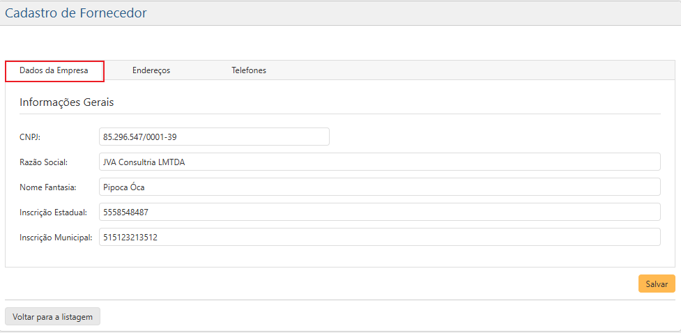
Task: Select the Nome Fantasia text box
Action: (379, 187)
